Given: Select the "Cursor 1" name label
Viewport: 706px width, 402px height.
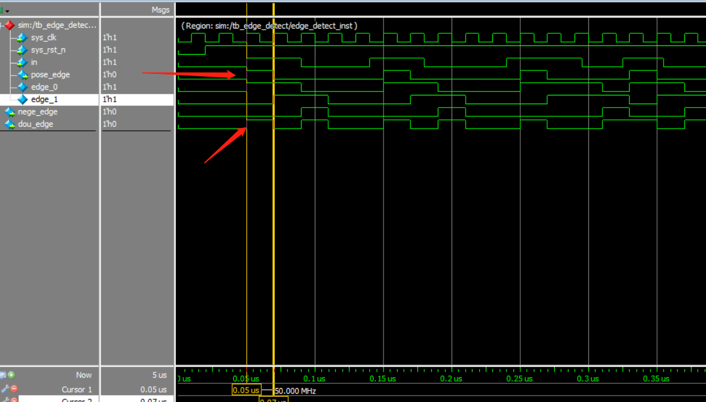Looking at the screenshot, I should pyautogui.click(x=77, y=389).
